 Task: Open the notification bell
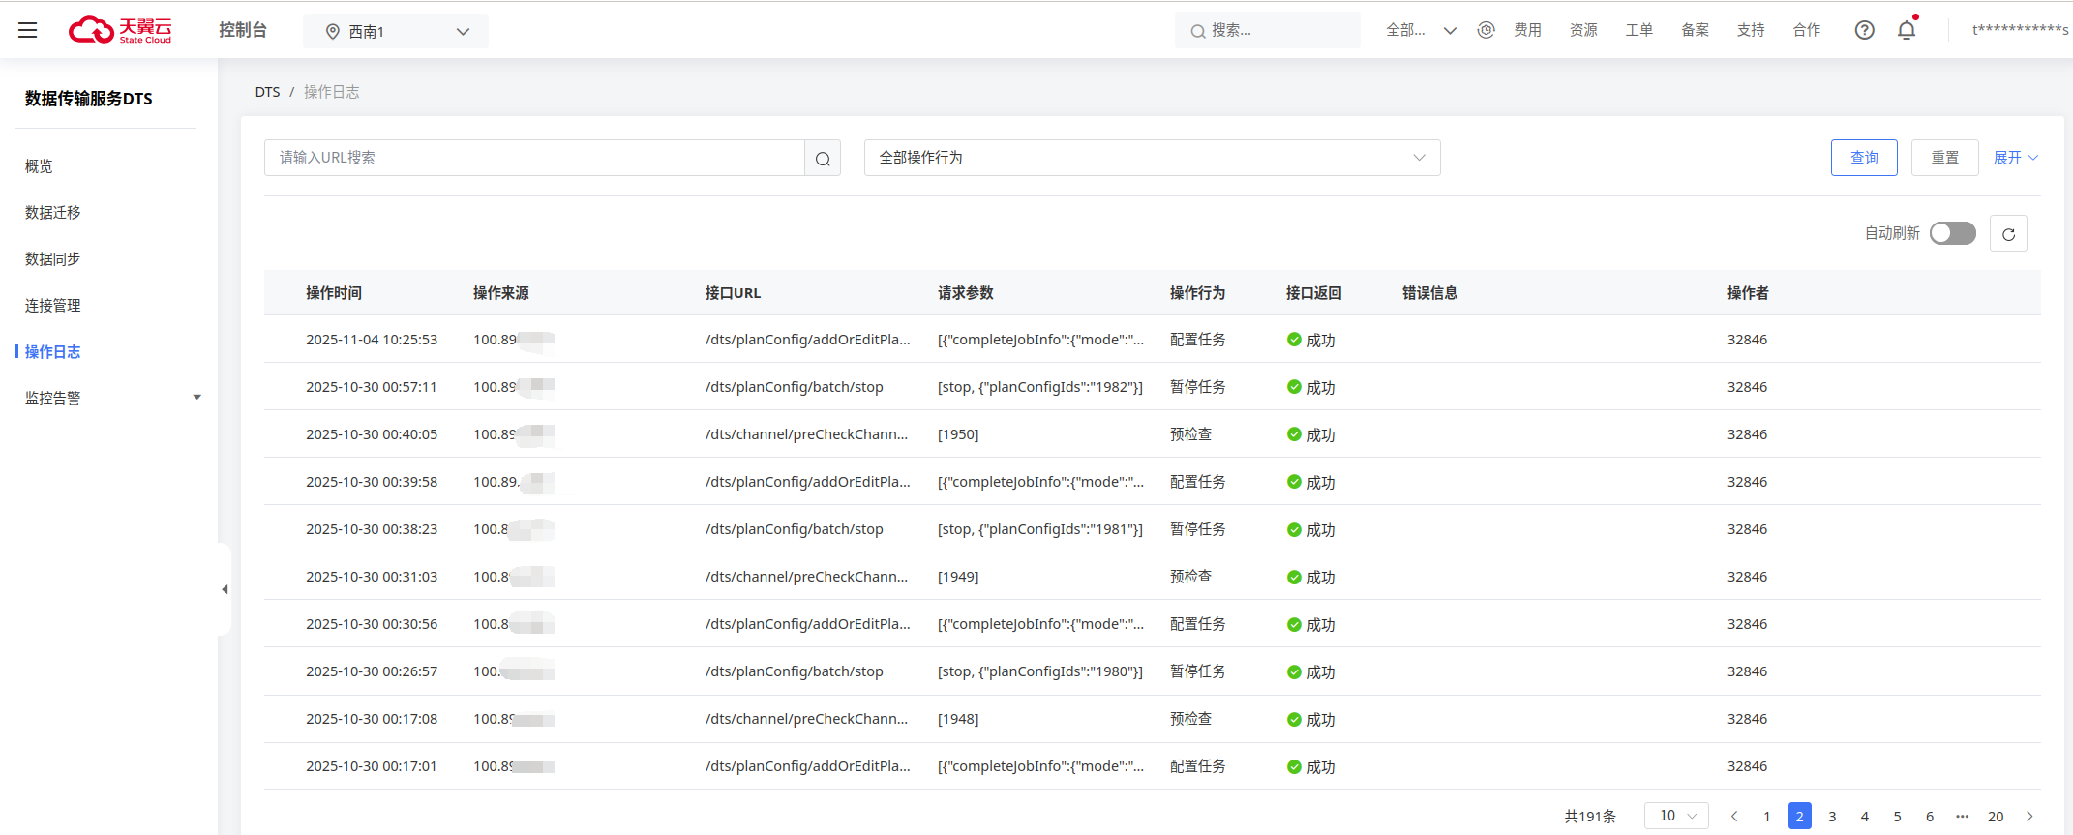(1907, 30)
